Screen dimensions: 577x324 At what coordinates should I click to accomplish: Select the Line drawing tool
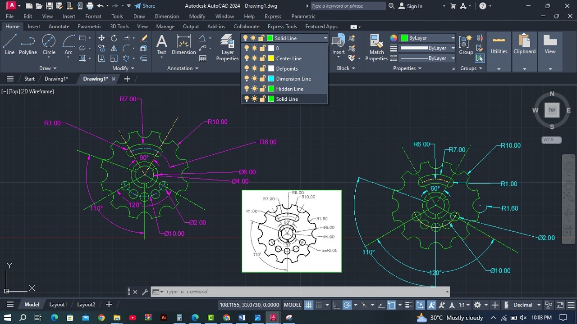point(9,45)
